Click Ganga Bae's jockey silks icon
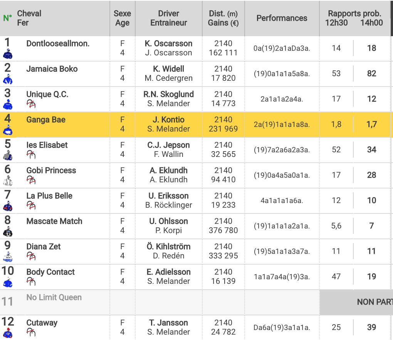Viewport: 393px width, 340px height. point(7,130)
